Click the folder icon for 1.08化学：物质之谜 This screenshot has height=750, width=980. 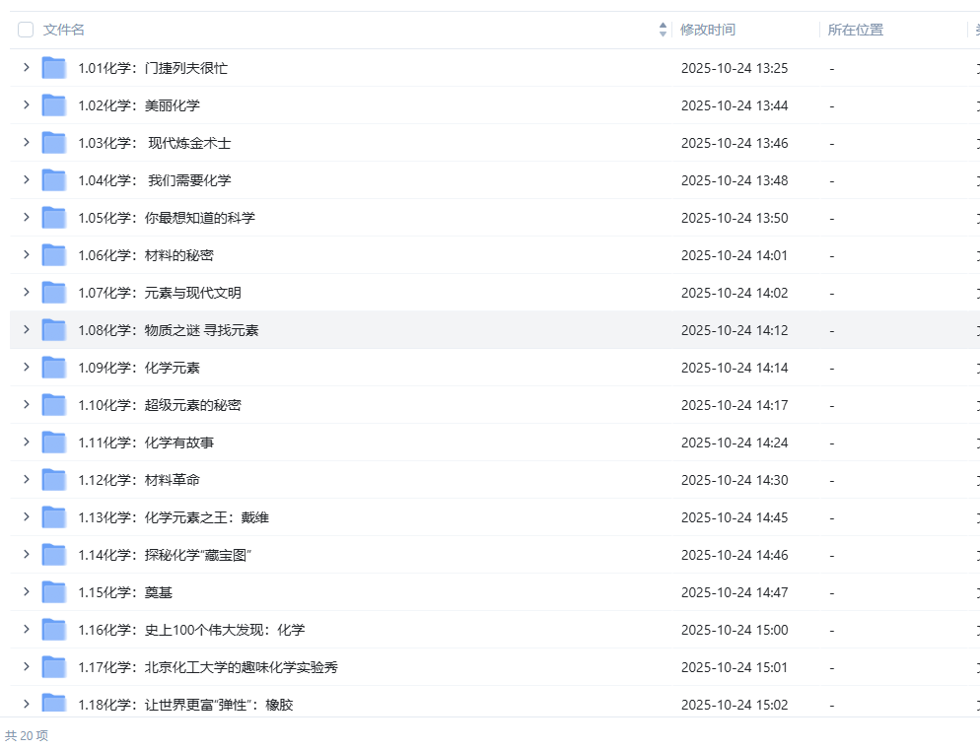point(54,330)
